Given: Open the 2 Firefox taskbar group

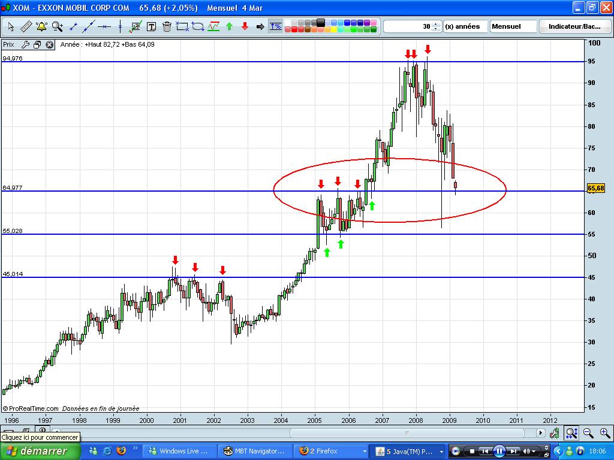Looking at the screenshot, I should pyautogui.click(x=331, y=451).
